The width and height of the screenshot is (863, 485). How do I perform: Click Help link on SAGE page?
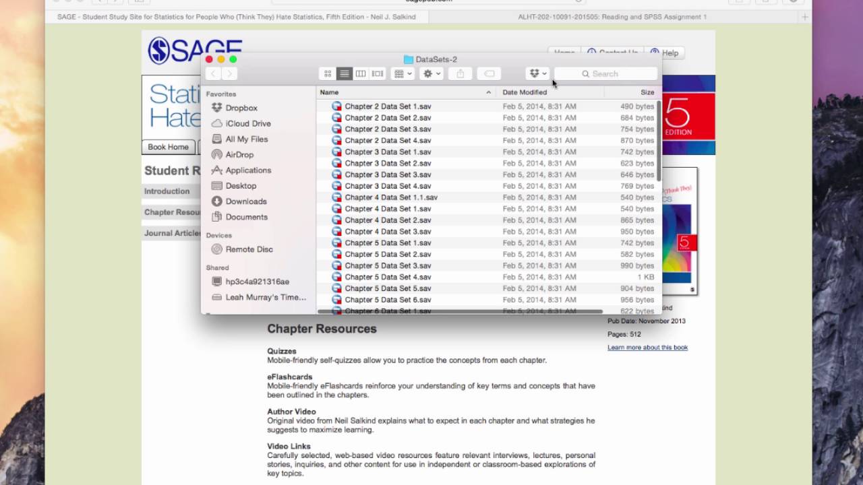665,53
